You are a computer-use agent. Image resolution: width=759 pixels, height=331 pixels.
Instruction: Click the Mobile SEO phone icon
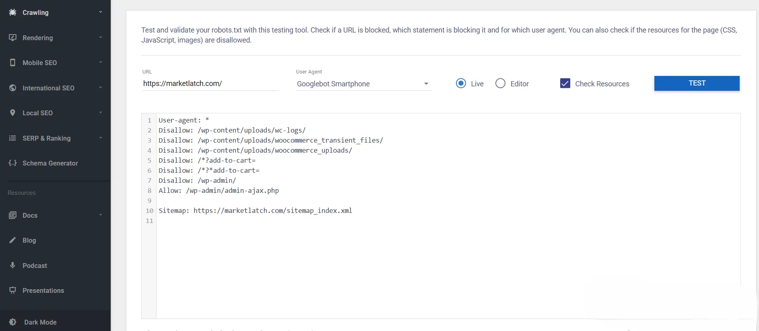point(12,63)
